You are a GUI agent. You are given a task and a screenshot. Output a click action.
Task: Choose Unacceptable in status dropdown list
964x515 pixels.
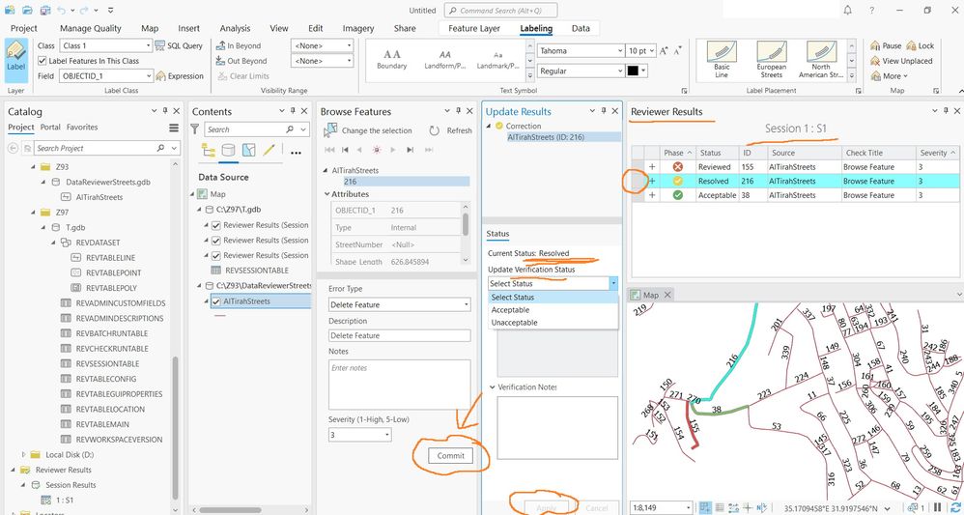[514, 323]
